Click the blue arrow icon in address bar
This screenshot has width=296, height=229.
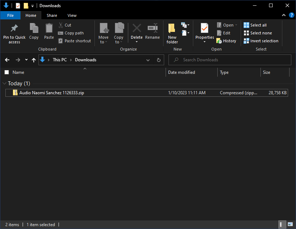(42, 59)
